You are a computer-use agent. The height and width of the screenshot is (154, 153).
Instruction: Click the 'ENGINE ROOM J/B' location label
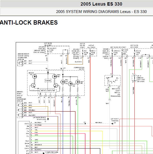pyautogui.click(x=76, y=54)
